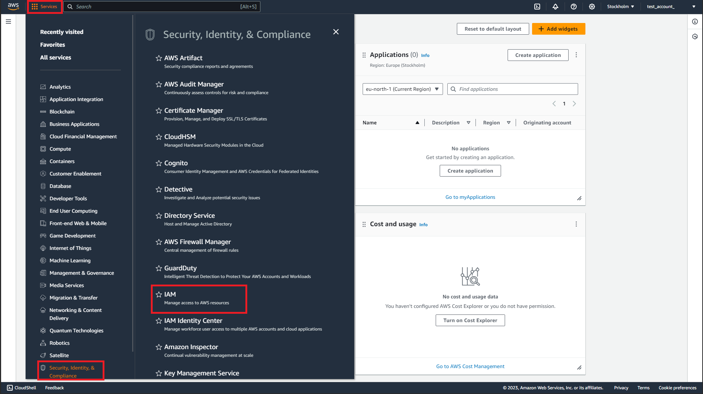Screen dimensions: 703x394
Task: Open the Applications widget options menu
Action: click(576, 55)
